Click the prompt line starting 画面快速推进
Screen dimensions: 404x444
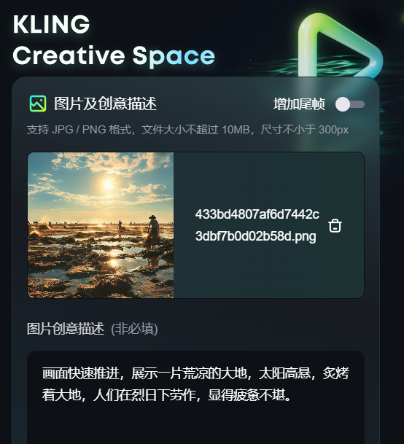tap(195, 373)
